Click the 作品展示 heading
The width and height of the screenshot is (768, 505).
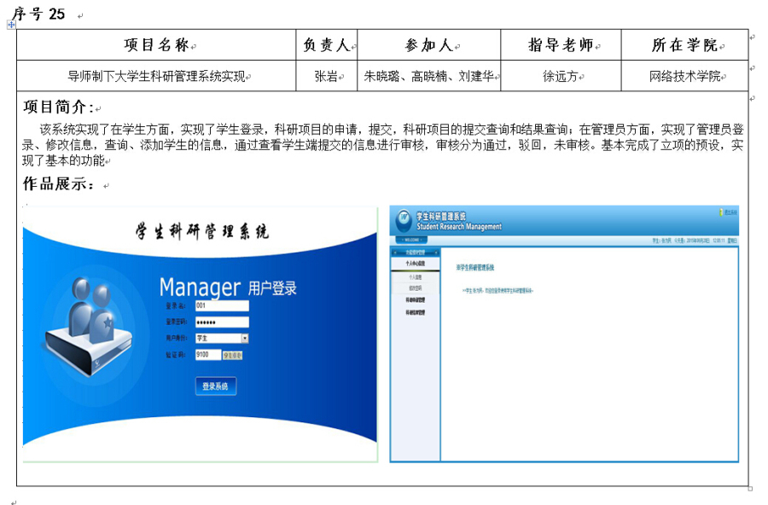[59, 183]
